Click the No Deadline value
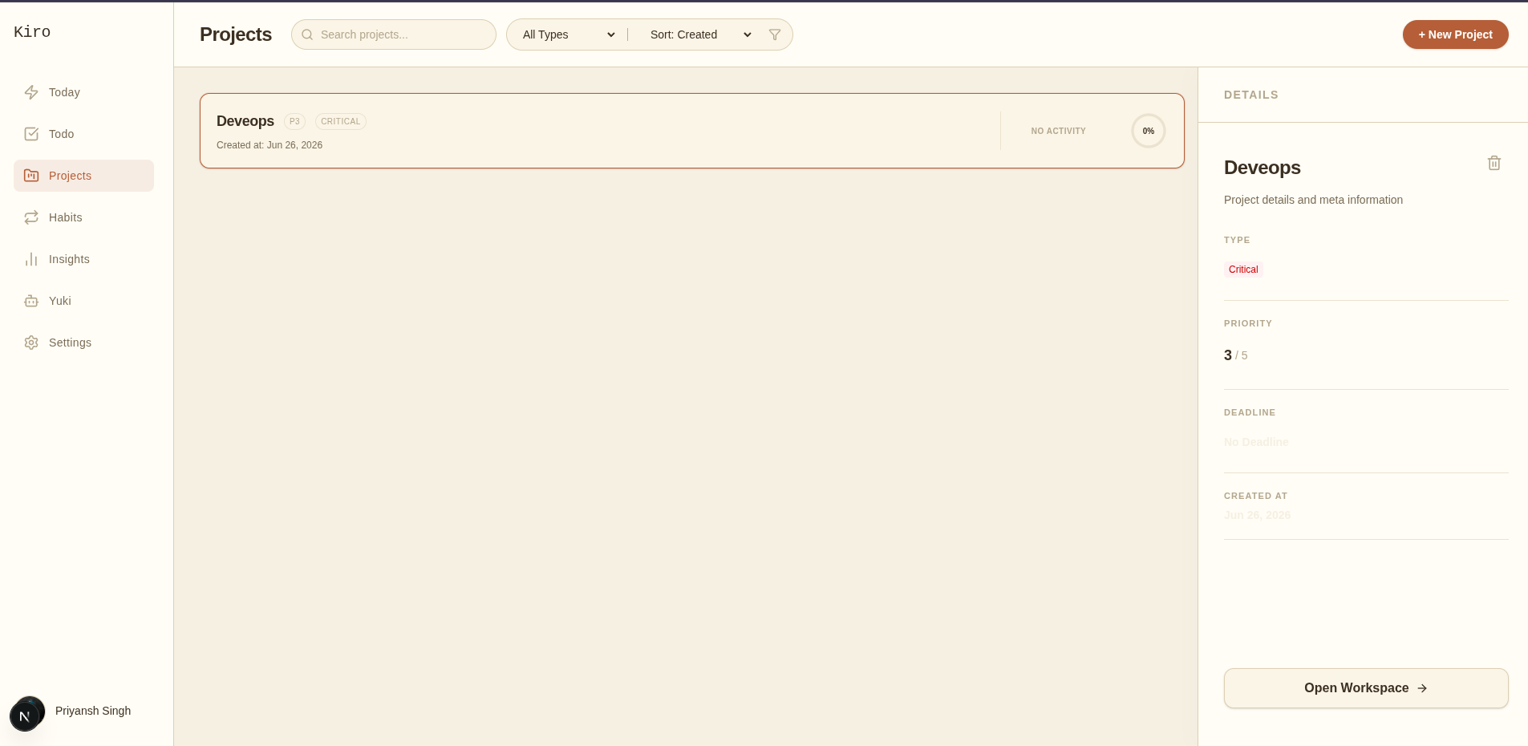Viewport: 1528px width, 746px height. 1256,442
